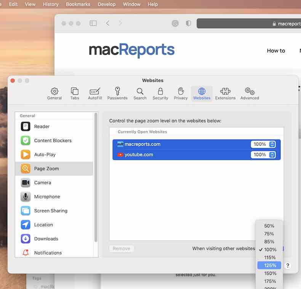
Task: Click the macReports site logo
Action: point(132,50)
